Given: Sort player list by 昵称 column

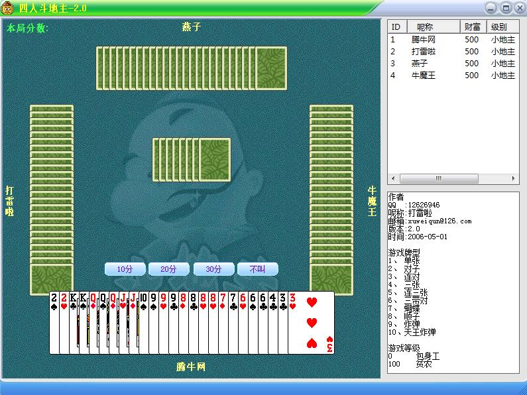Looking at the screenshot, I should coord(424,27).
